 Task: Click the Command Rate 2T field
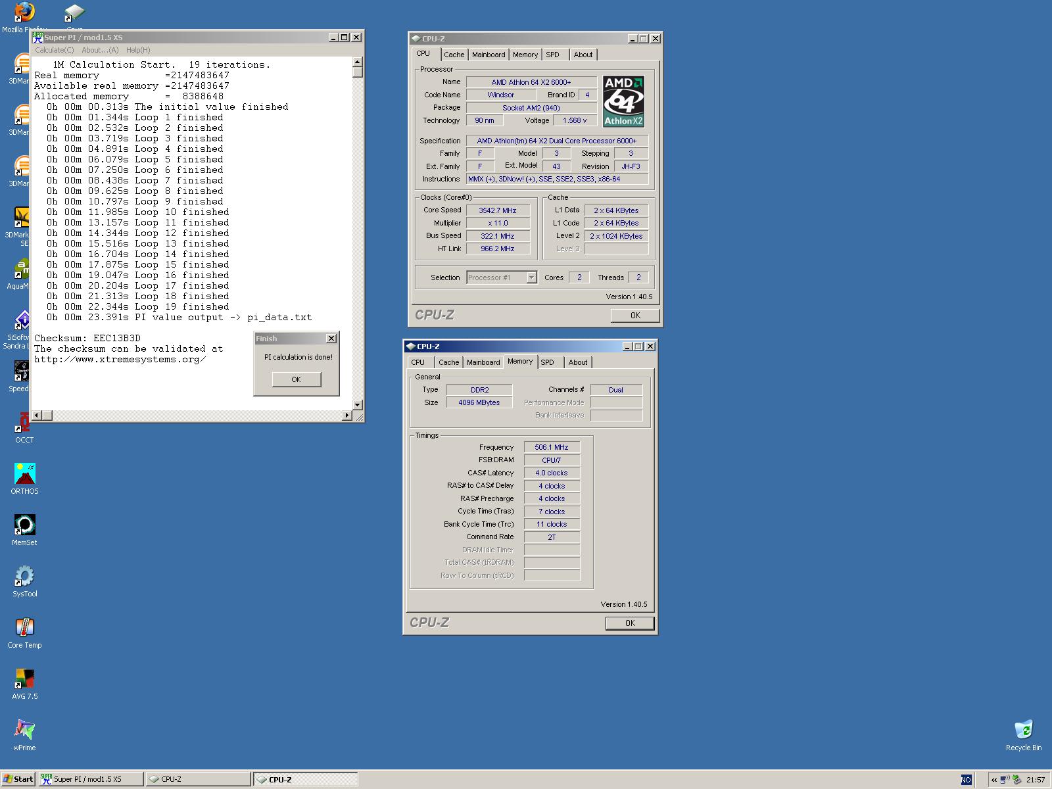point(552,537)
